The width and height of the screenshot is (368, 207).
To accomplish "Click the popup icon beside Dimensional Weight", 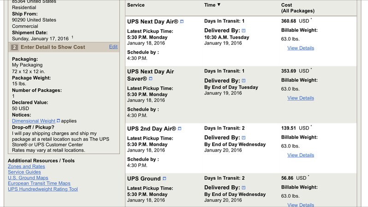I will 58,121.
